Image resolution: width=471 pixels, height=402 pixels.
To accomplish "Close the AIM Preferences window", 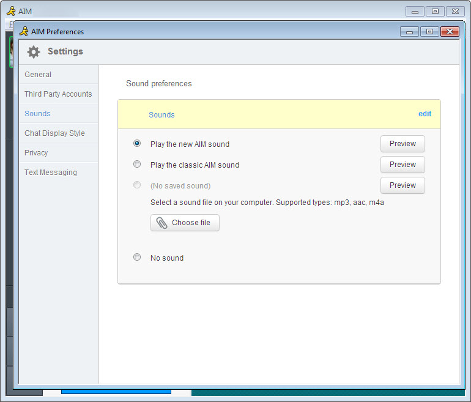I will (x=450, y=32).
